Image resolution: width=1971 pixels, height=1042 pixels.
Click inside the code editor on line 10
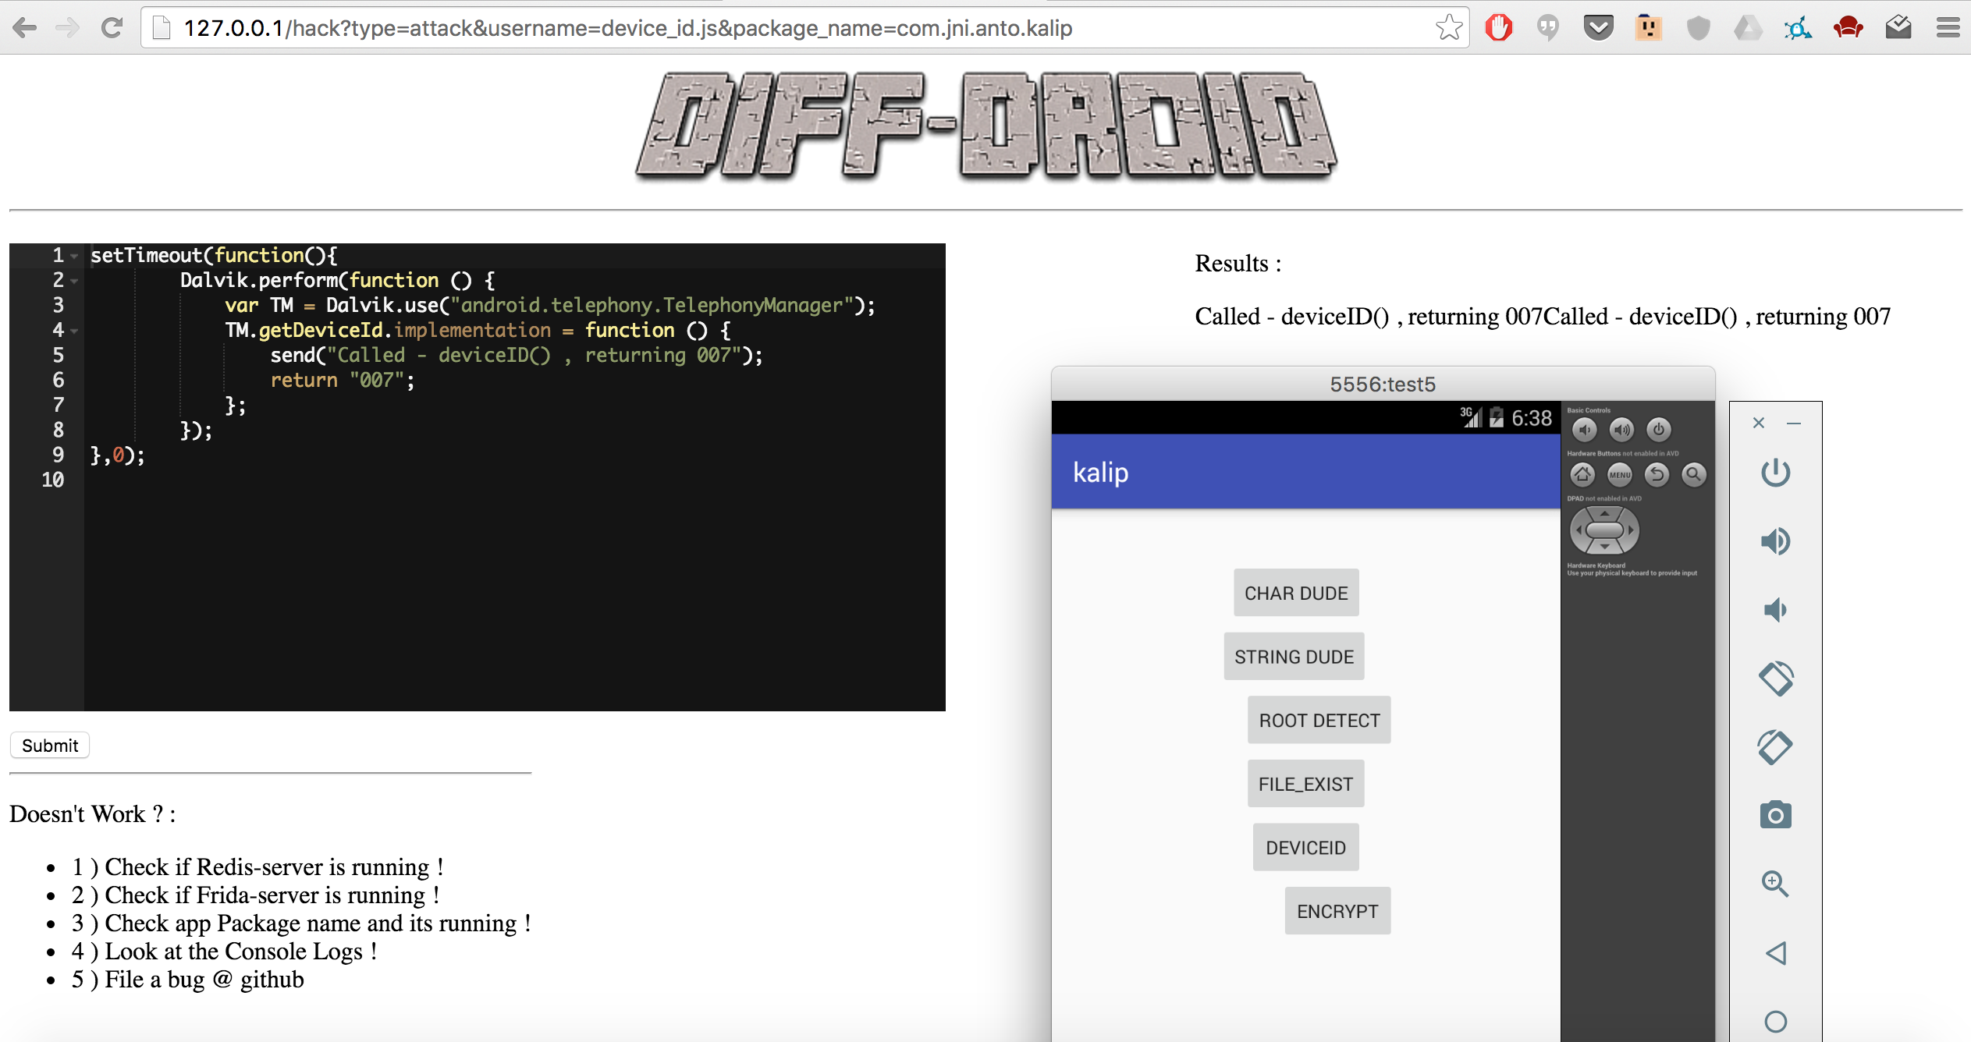[x=468, y=480]
